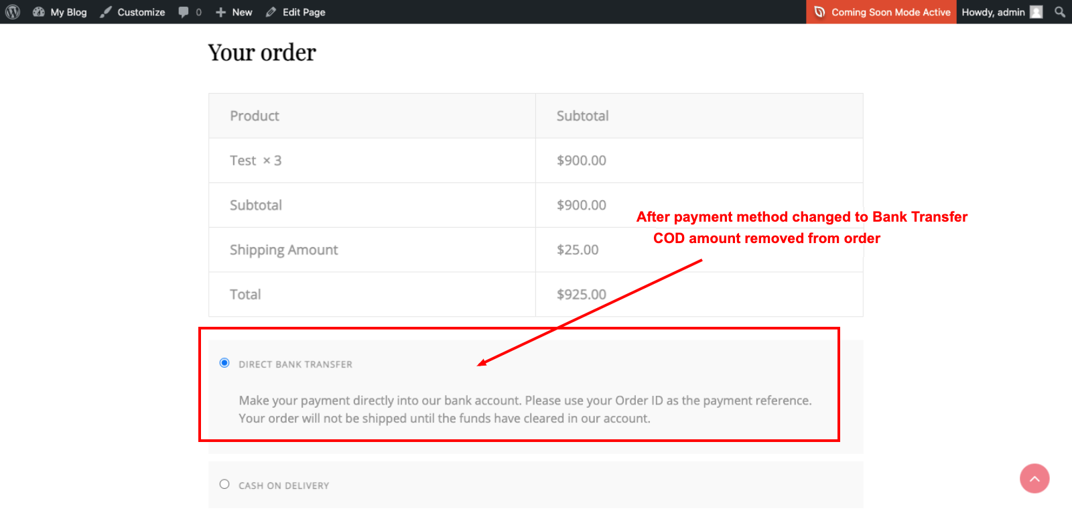
Task: Click the Edit Page link
Action: coord(304,12)
